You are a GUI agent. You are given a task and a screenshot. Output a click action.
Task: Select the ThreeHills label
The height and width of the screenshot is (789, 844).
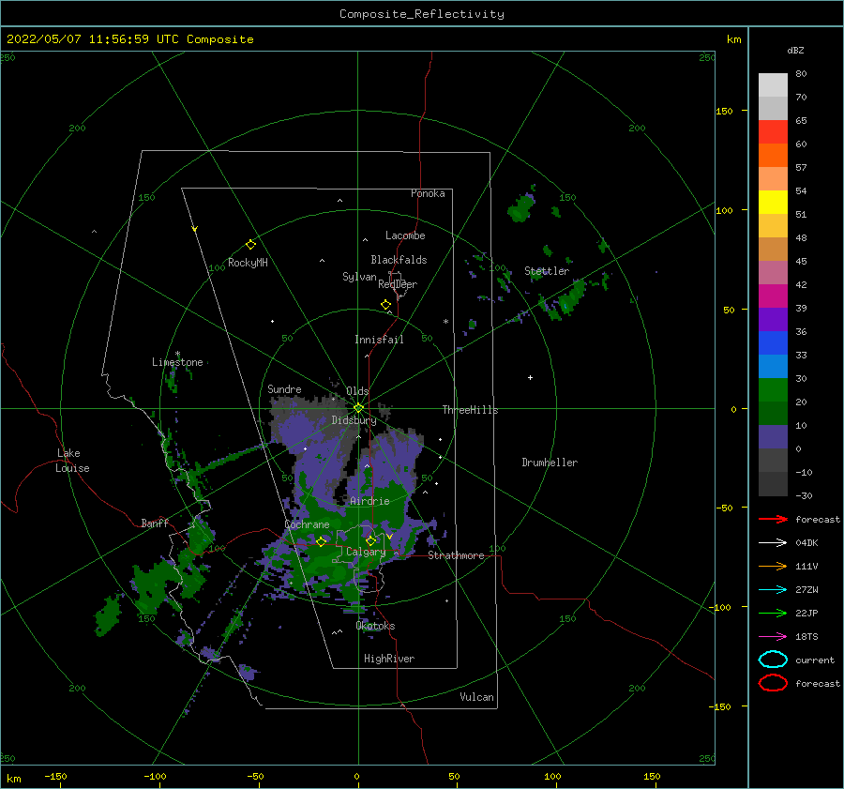pyautogui.click(x=471, y=410)
